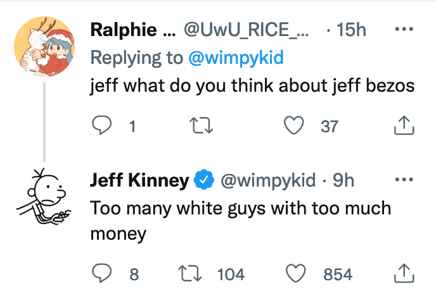Open more options on Ralphie's tweet
This screenshot has height=296, width=436.
(403, 30)
